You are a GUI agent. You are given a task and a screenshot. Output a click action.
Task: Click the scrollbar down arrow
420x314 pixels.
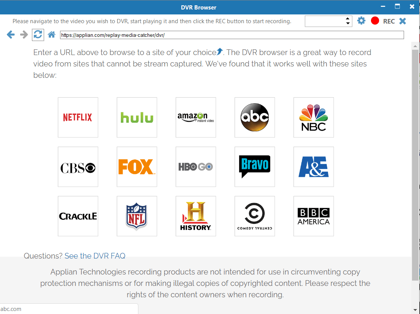pos(415,310)
